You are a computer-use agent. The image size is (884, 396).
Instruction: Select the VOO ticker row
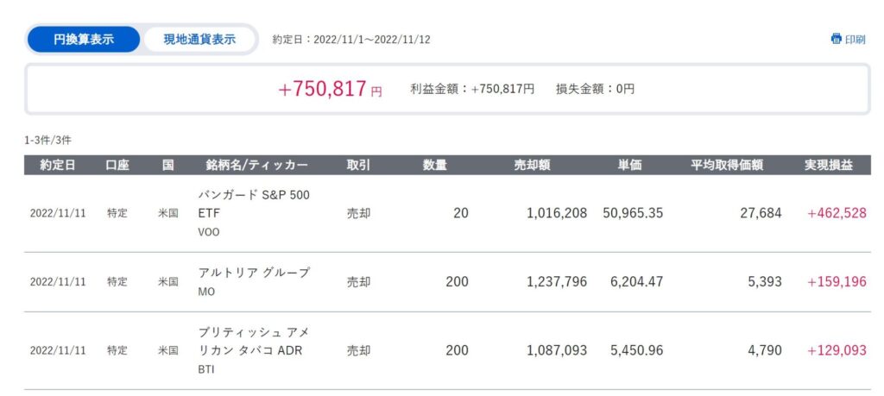click(447, 213)
